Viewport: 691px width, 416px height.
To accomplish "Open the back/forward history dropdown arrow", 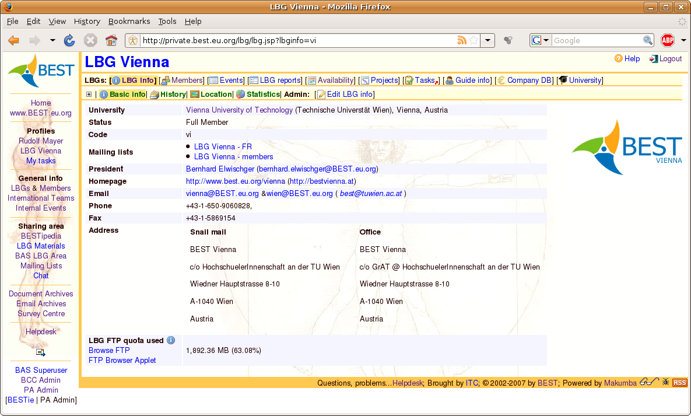I will tap(52, 41).
